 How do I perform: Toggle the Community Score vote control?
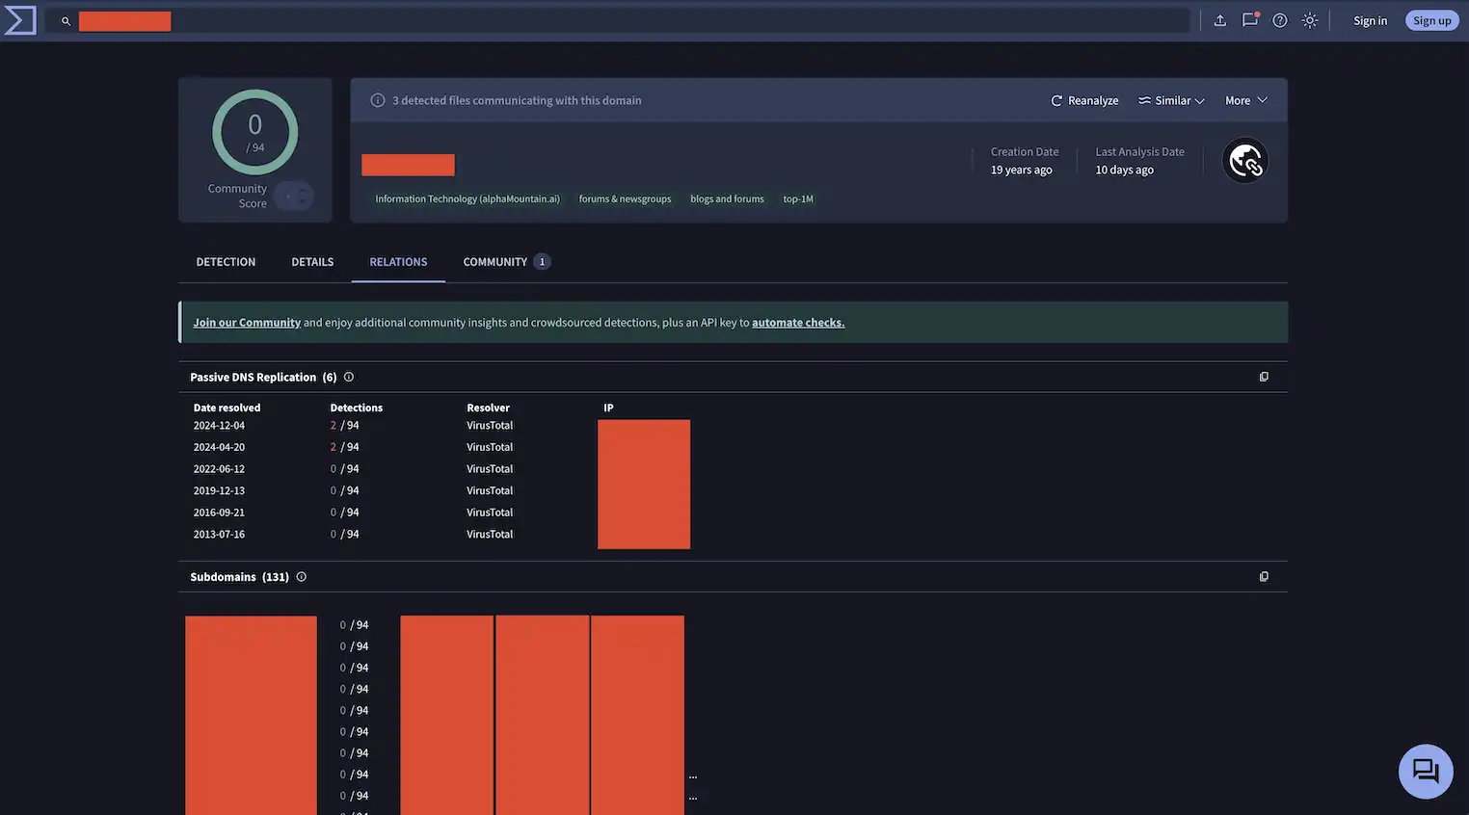point(293,196)
